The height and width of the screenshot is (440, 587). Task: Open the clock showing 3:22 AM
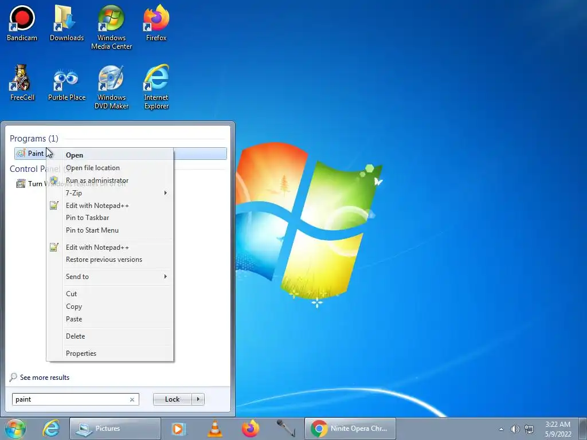click(558, 429)
